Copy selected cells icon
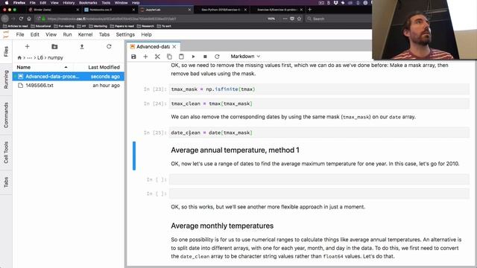The width and height of the screenshot is (477, 268). click(x=169, y=57)
